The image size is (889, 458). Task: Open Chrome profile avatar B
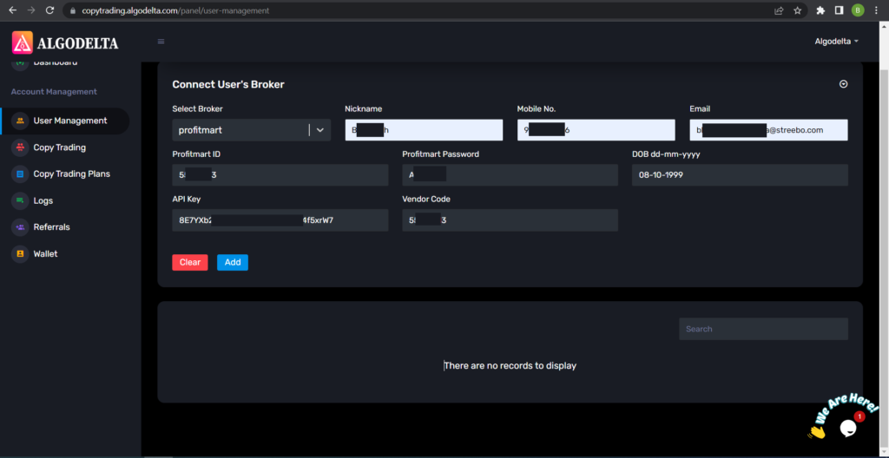(x=858, y=10)
